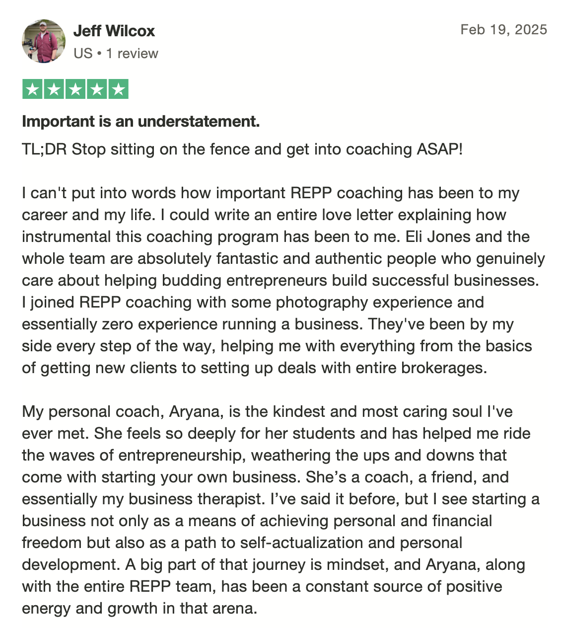This screenshot has height=628, width=561.
Task: Select the "US" country label
Action: pyautogui.click(x=83, y=53)
